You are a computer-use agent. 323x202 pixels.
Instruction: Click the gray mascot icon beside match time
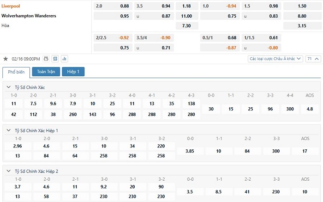click(x=46, y=59)
